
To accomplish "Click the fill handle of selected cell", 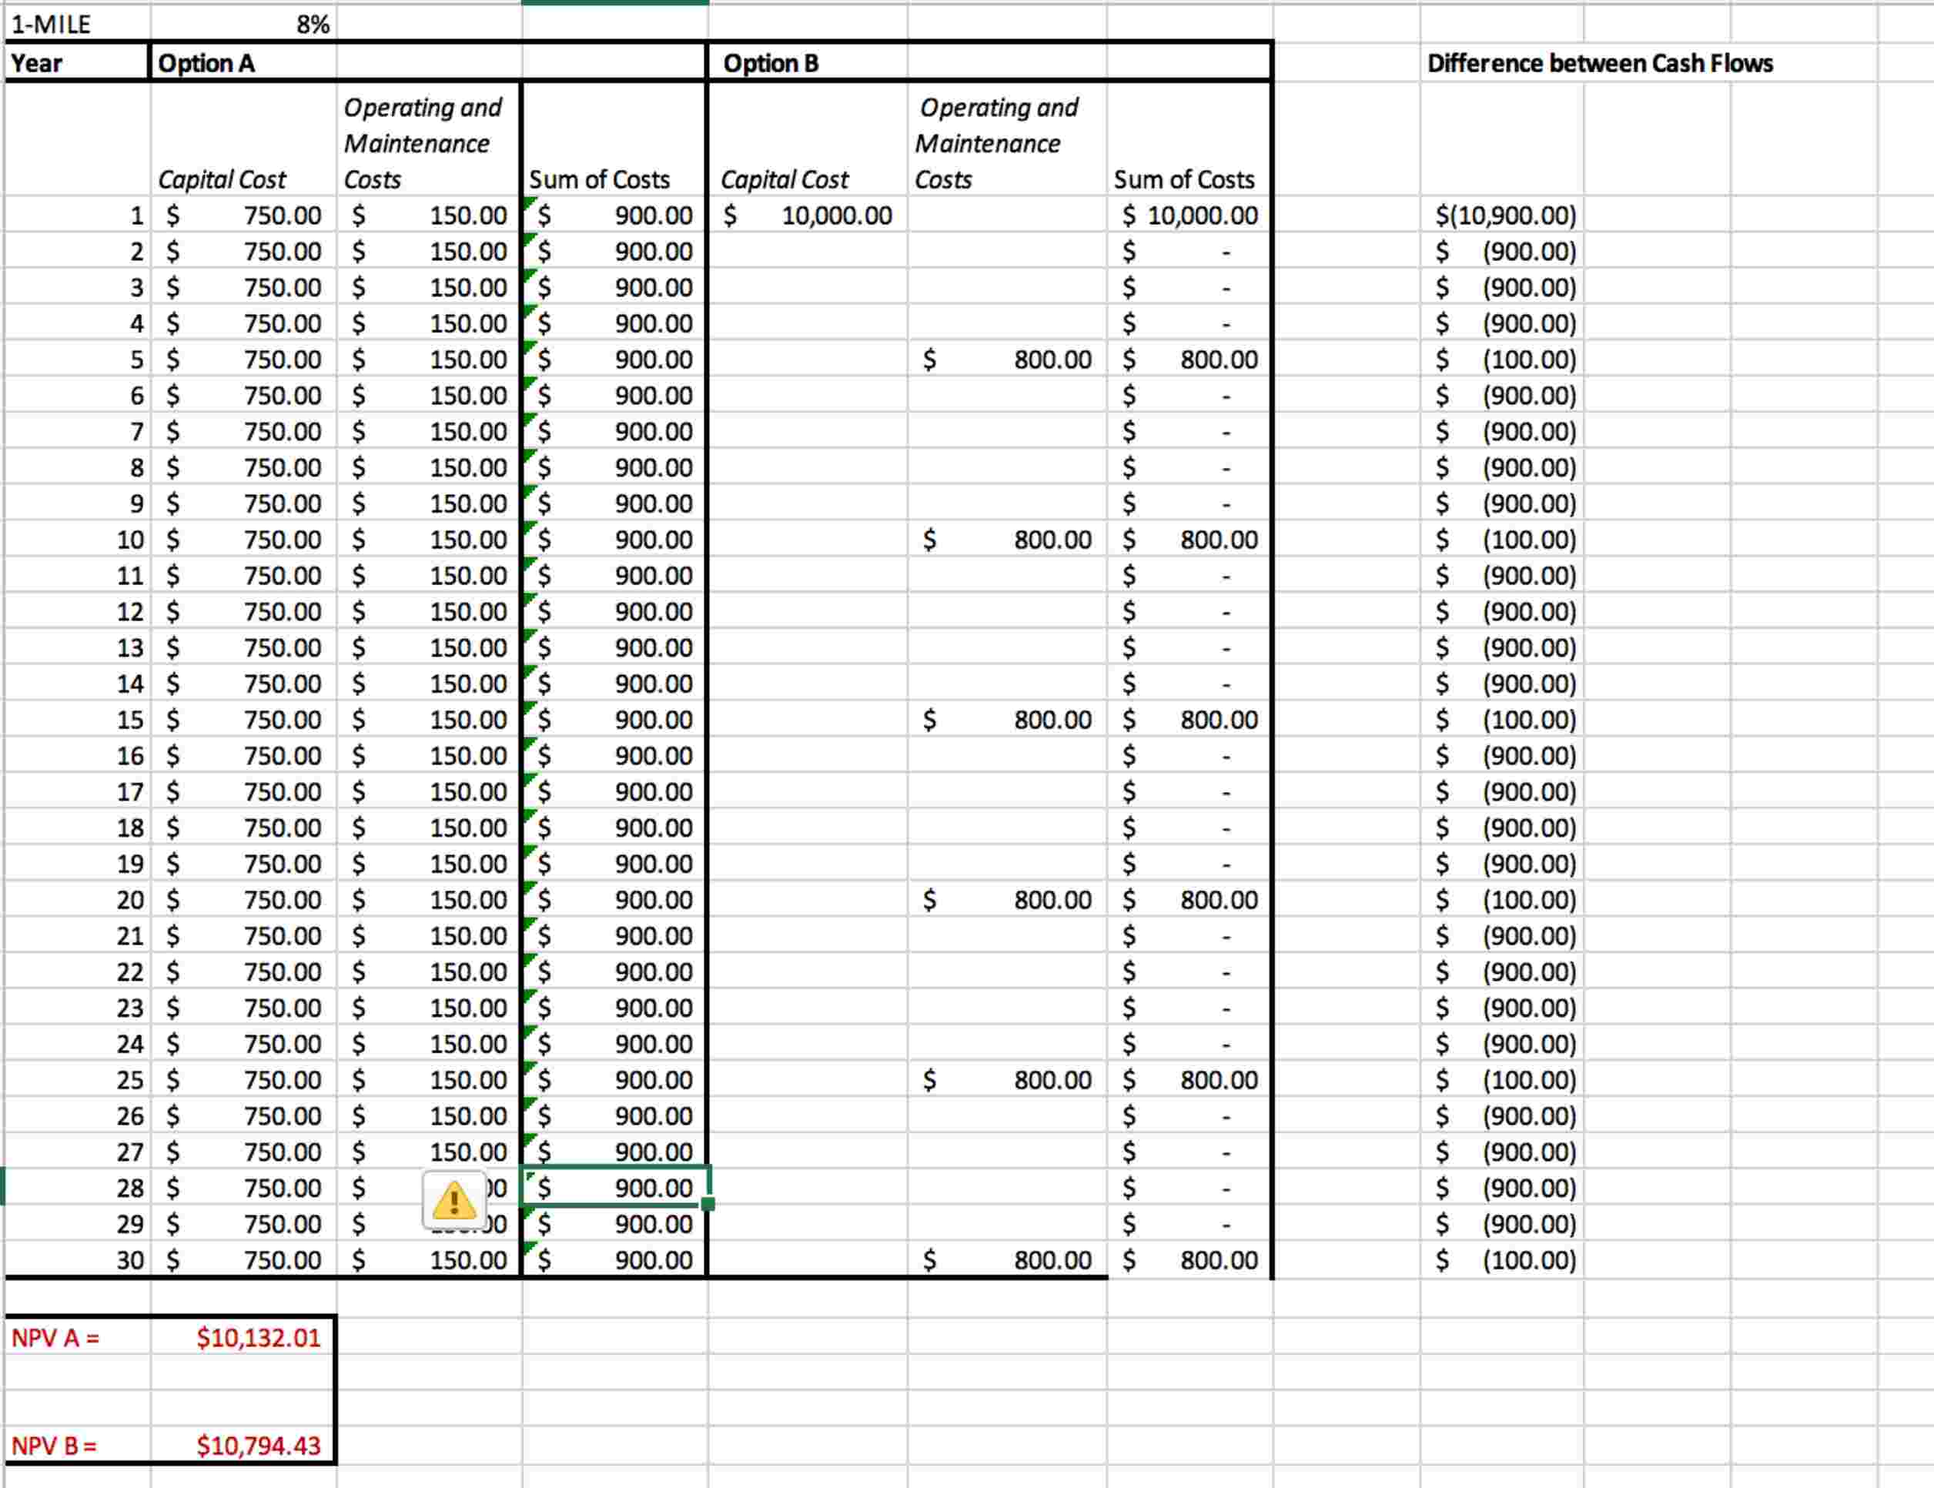I will coord(708,1204).
